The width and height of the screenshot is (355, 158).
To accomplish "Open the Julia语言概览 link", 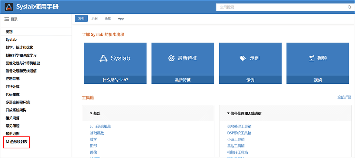I will (x=100, y=127).
